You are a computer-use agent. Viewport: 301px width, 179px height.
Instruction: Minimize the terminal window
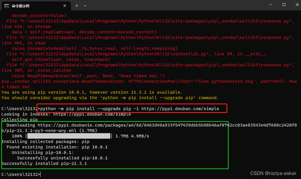tap(271, 5)
